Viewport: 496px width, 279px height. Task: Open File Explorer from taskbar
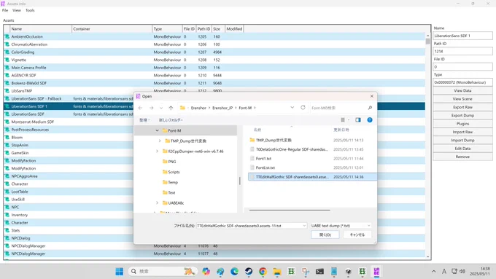click(277, 272)
